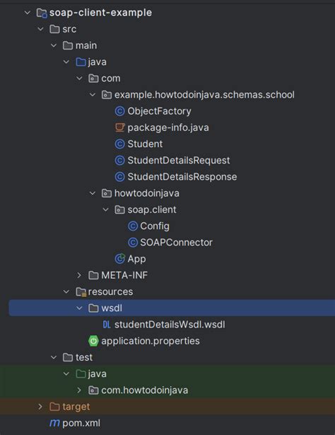335x435 pixels.
Task: Select the com.howtodoinjava test package name
Action: coord(145,390)
